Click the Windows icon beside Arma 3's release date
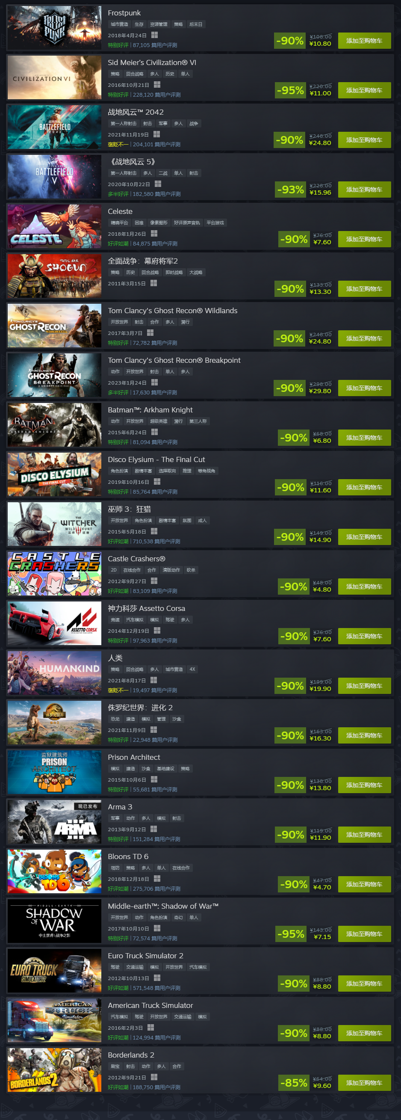401x1120 pixels. point(153,829)
